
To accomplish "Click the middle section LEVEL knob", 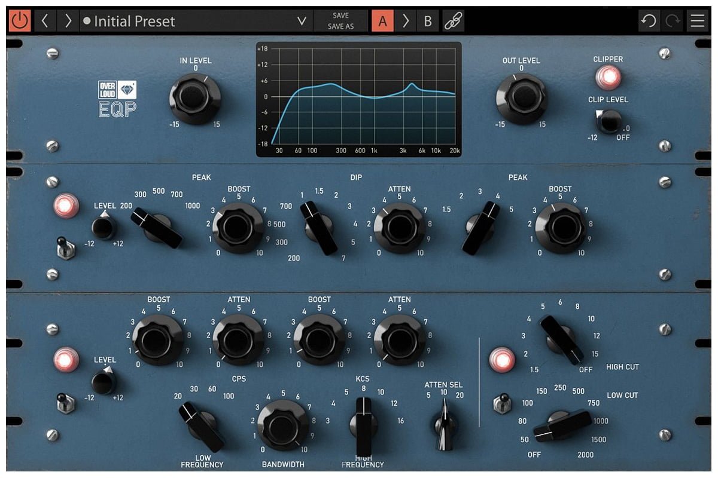I will (104, 228).
